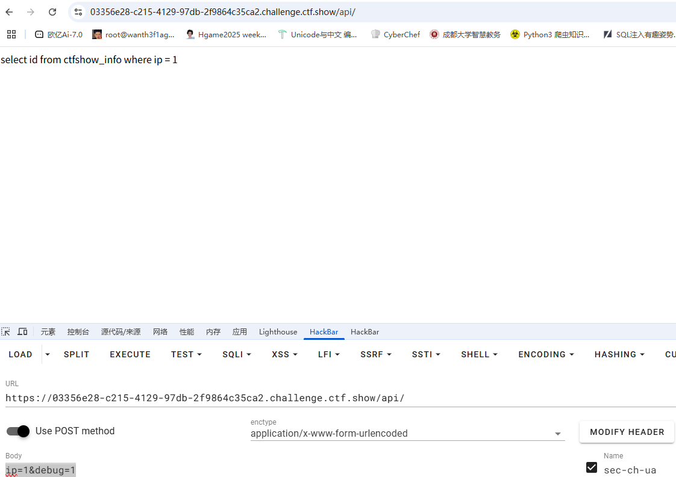The height and width of the screenshot is (477, 676).
Task: Toggle the device toolbar icon in DevTools
Action: [22, 331]
